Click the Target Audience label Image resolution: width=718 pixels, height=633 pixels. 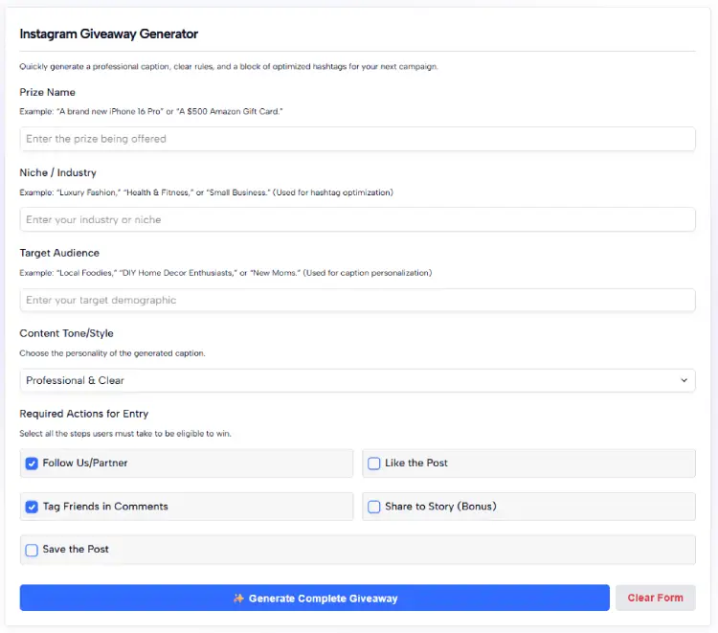coord(59,253)
